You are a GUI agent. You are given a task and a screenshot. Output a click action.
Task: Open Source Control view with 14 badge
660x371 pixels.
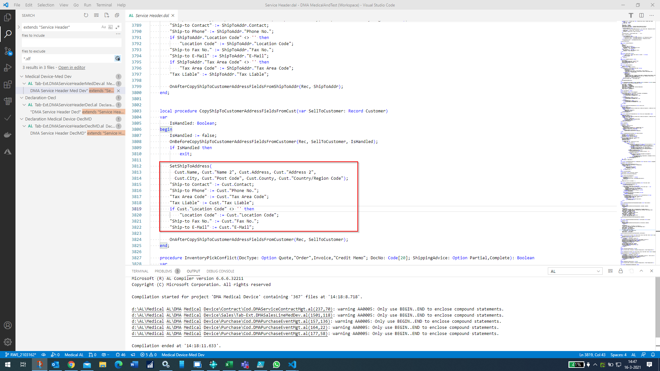click(8, 51)
